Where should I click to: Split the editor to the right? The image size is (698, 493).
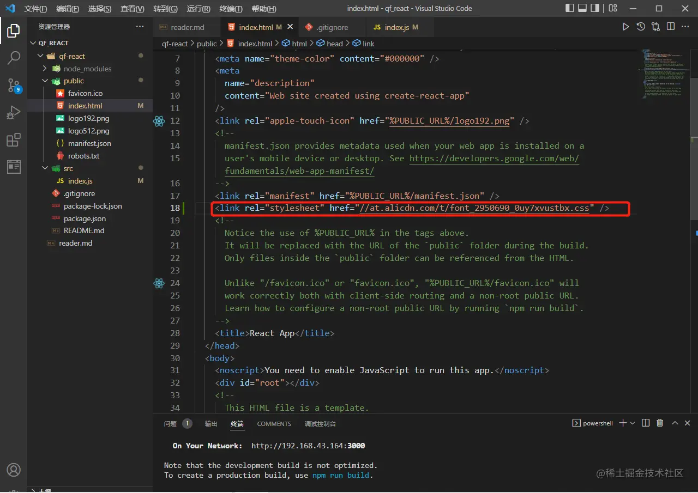(x=671, y=27)
